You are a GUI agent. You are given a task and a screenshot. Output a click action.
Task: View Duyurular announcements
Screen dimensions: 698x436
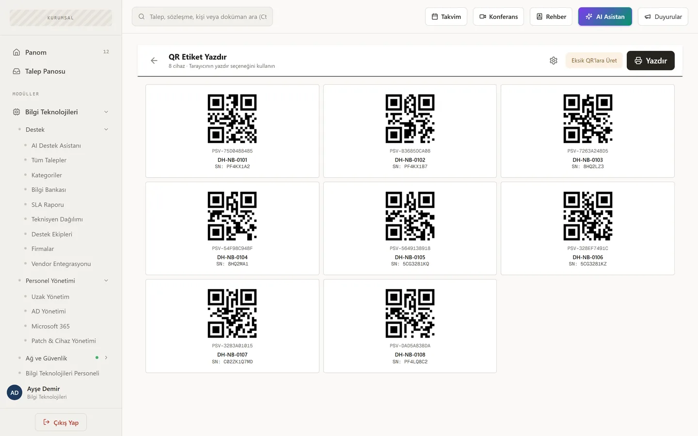[x=663, y=16]
